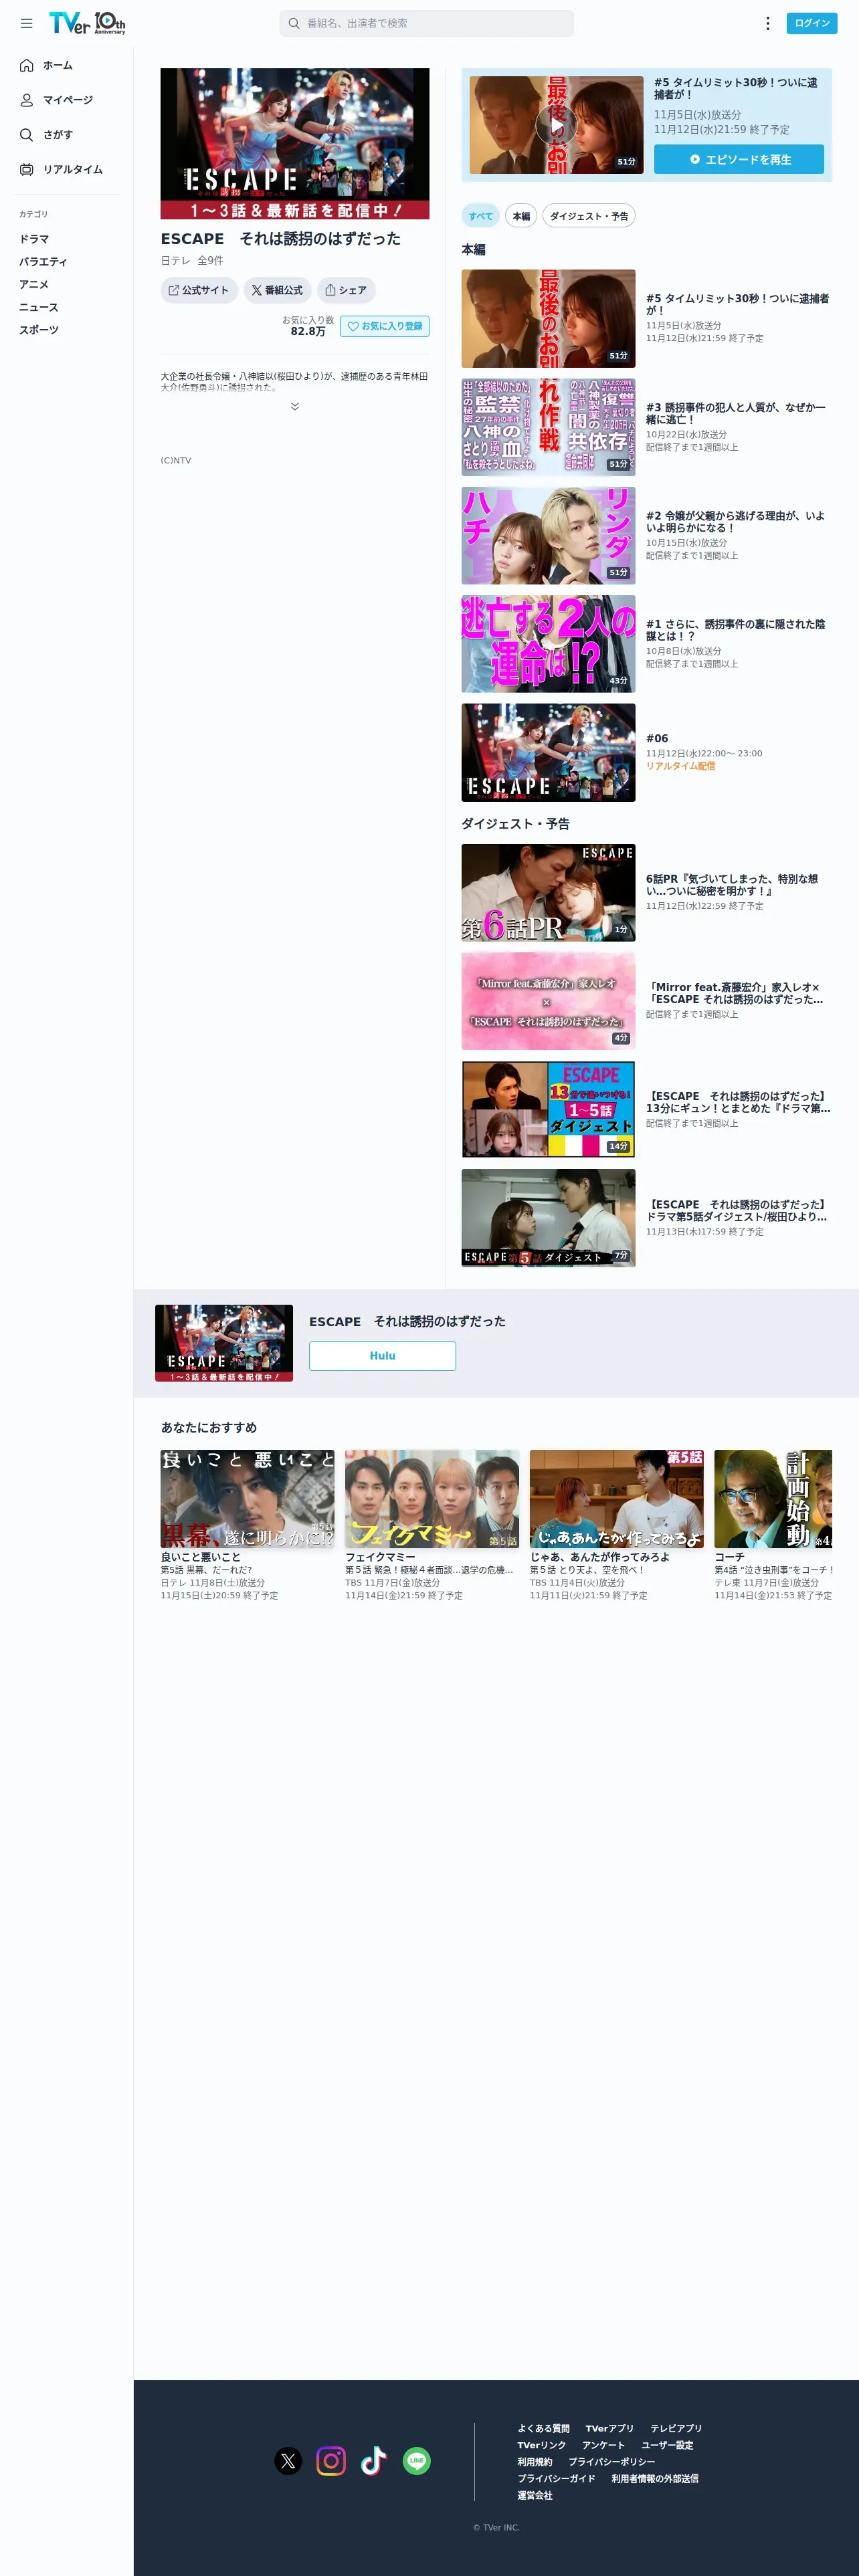The width and height of the screenshot is (859, 2576).
Task: Open the X social icon in footer
Action: point(288,2460)
